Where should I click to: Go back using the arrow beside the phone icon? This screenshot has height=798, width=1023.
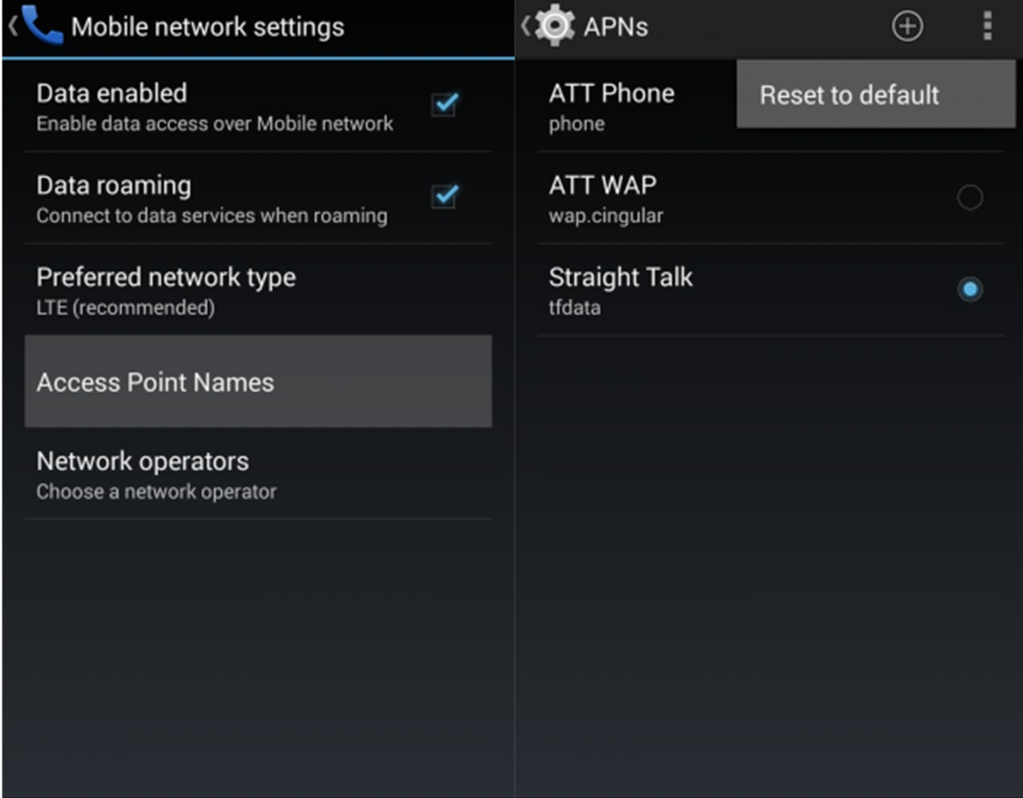(x=13, y=26)
